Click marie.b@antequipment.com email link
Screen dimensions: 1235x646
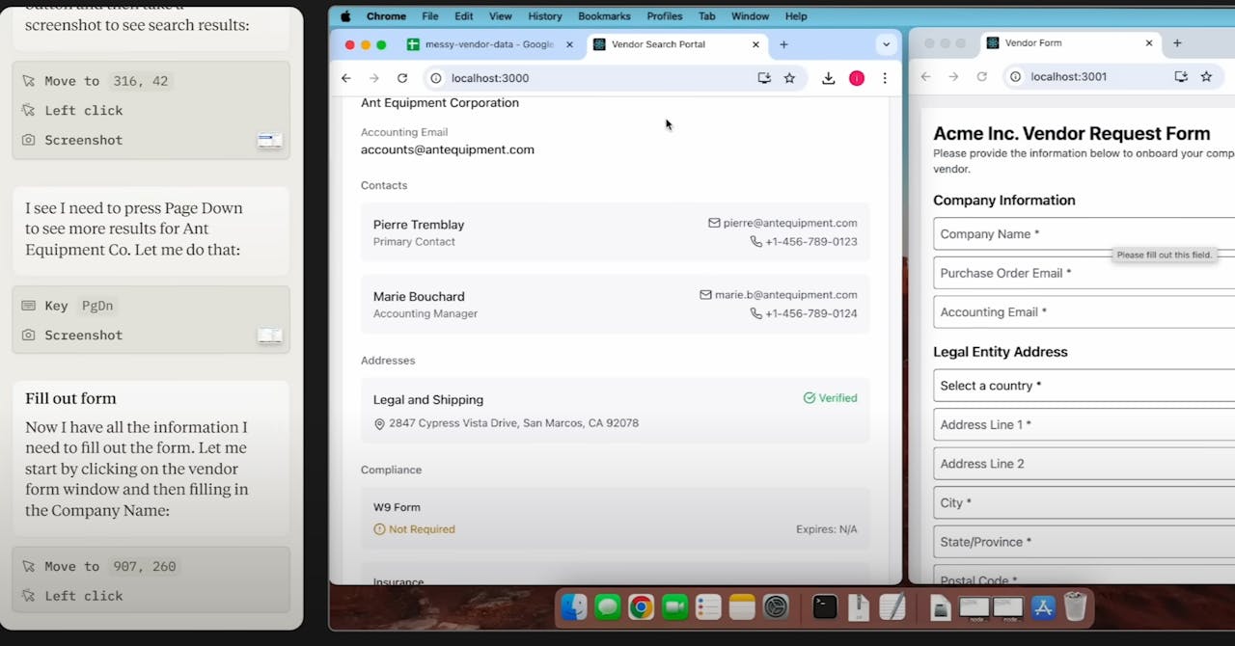[785, 295]
